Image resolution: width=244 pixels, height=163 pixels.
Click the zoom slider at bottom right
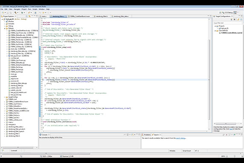235,156
